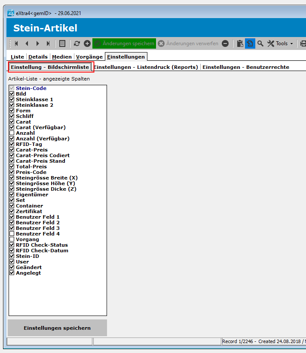306x353 pixels.
Task: Select Einstellungen - Listendruck (Reports) tab
Action: 146,67
